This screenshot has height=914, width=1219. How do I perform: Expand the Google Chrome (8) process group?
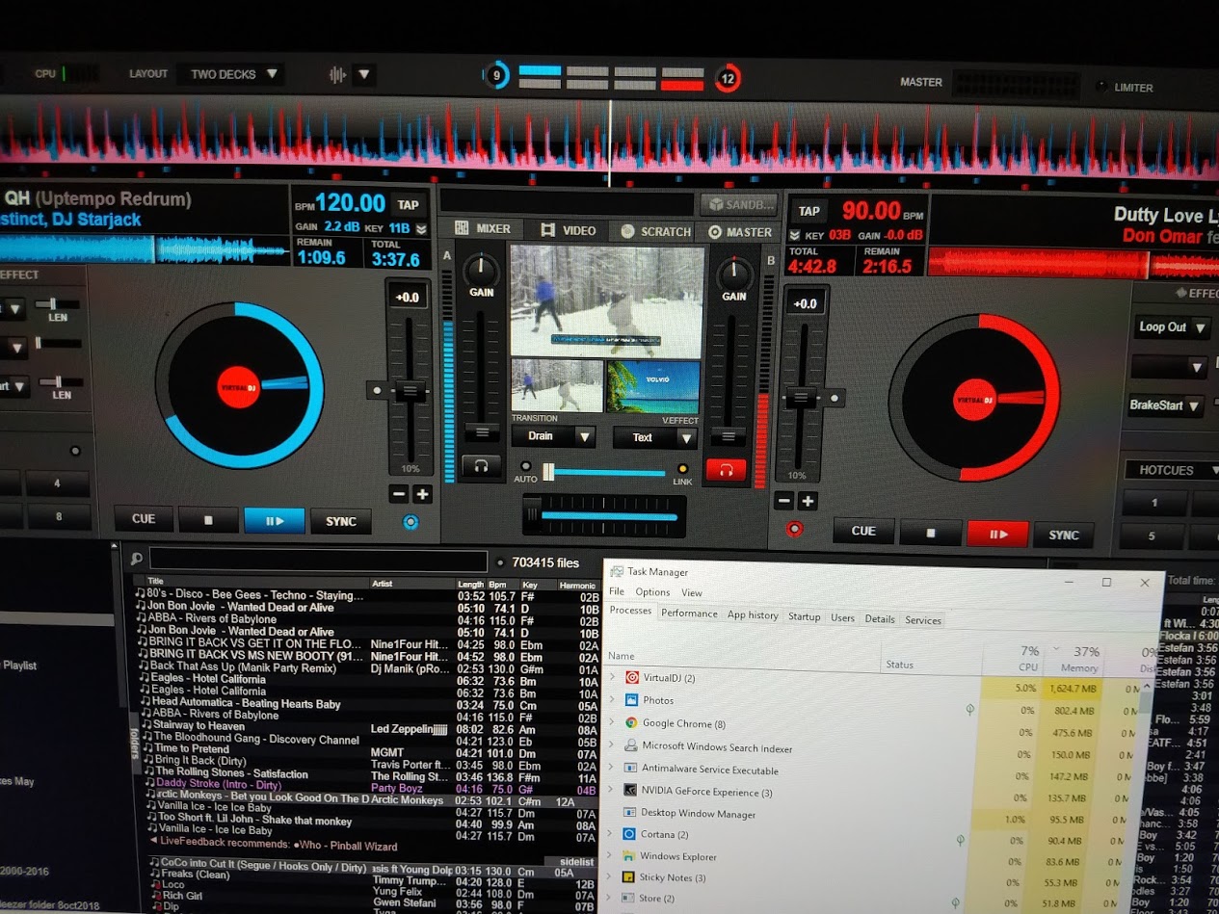(611, 722)
